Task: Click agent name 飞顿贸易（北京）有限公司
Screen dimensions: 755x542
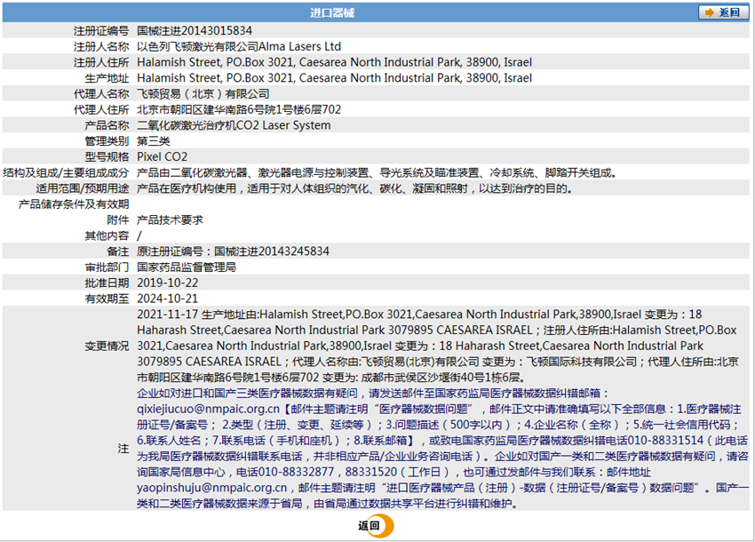Action: click(203, 94)
